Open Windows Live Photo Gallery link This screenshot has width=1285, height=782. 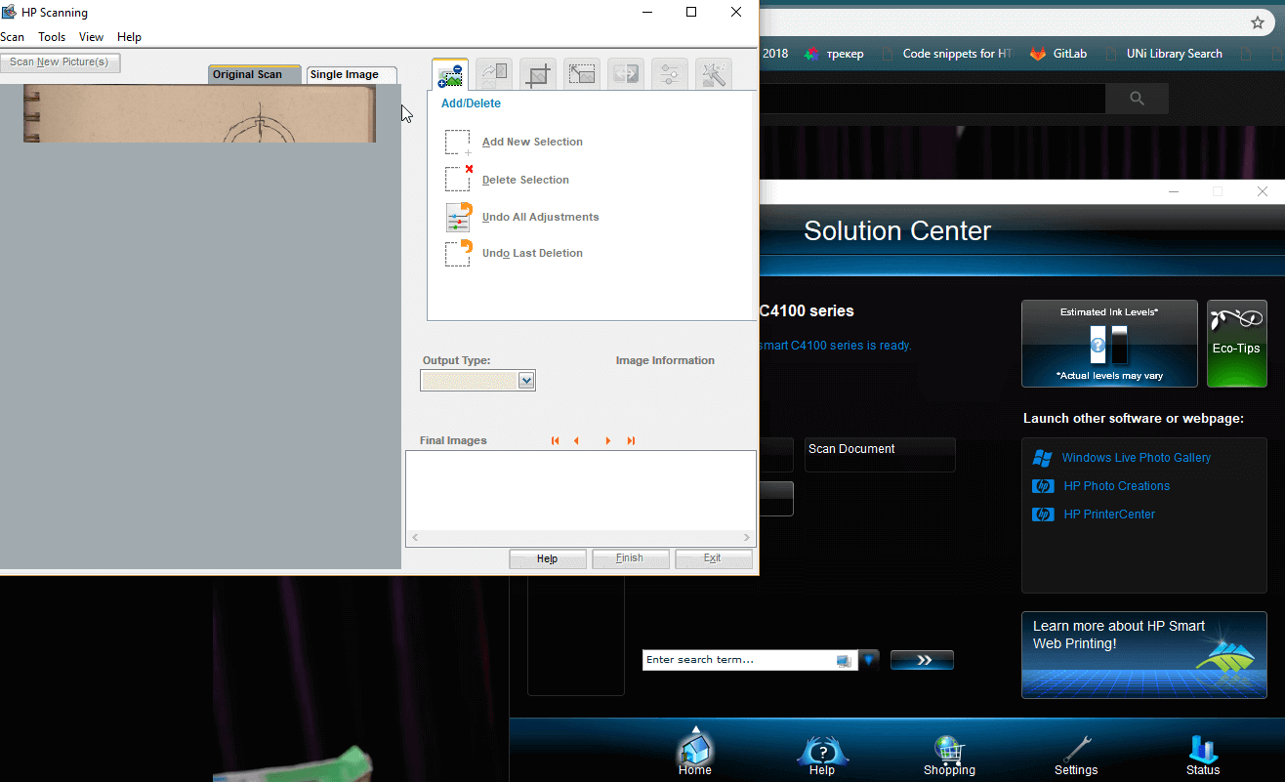click(1136, 458)
